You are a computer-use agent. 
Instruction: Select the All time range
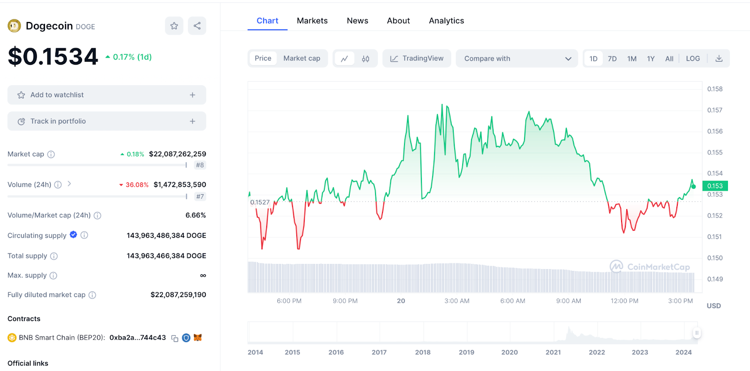669,58
